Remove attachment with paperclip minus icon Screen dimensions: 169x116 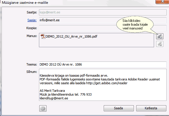(x=160, y=44)
